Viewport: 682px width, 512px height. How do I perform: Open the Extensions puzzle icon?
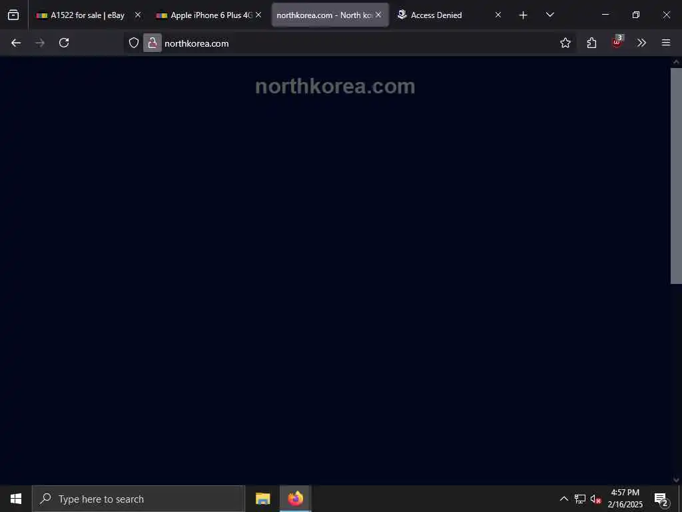pyautogui.click(x=591, y=43)
